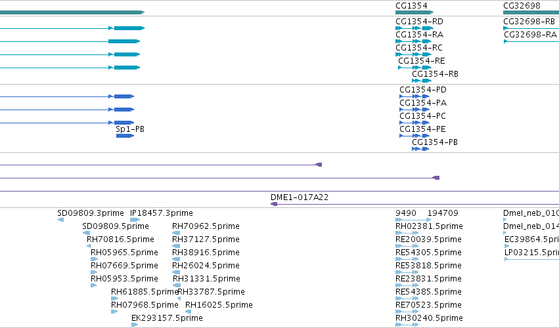Viewport: 559px width, 328px height.
Task: Click the RH07669.5prime EST label
Action: (x=124, y=266)
